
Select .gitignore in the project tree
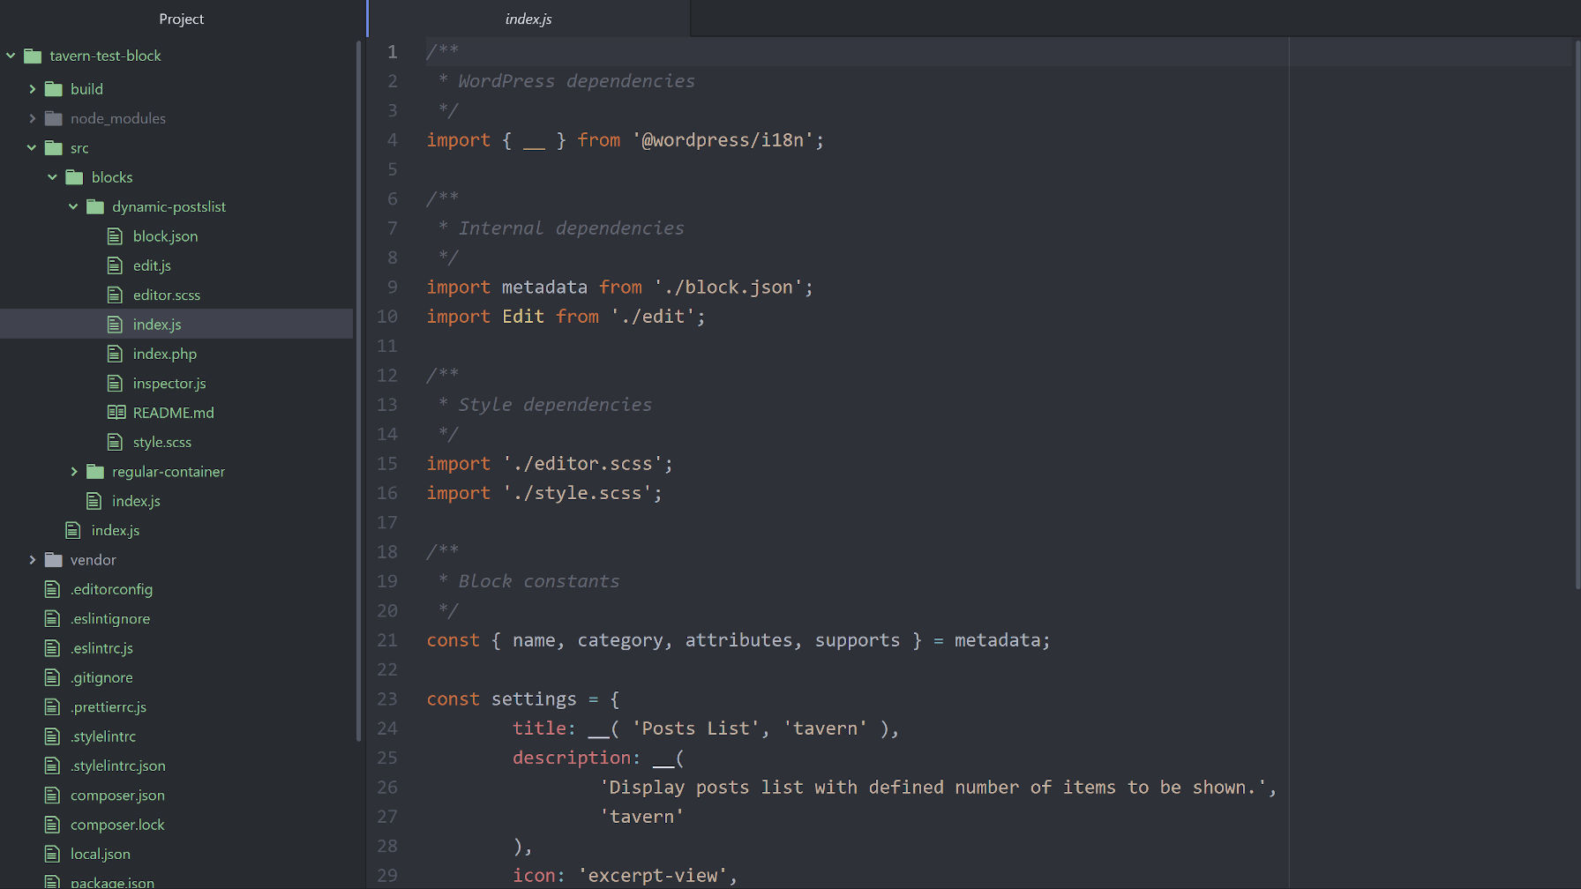[x=101, y=676]
